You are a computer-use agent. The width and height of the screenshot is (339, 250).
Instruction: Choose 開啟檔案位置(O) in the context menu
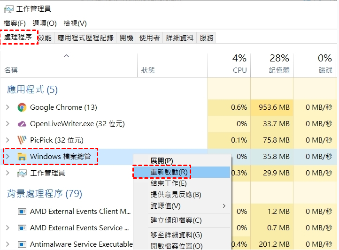(182, 246)
